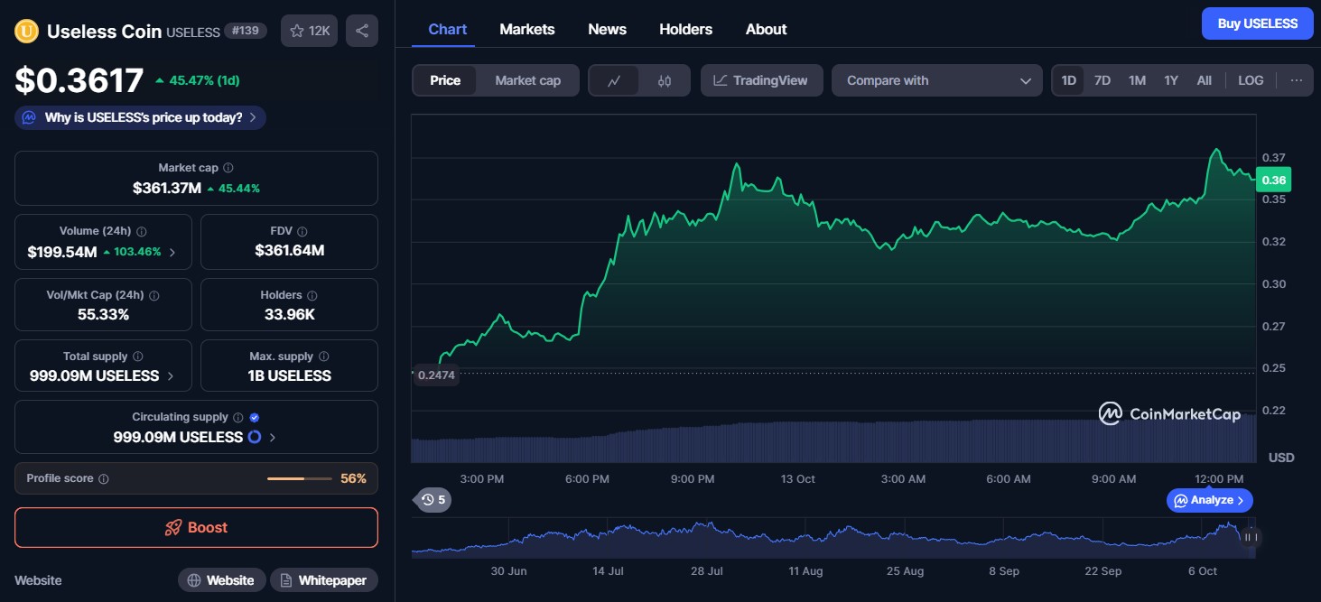Image resolution: width=1321 pixels, height=602 pixels.
Task: Toggle chart view to Market cap
Action: pyautogui.click(x=527, y=80)
